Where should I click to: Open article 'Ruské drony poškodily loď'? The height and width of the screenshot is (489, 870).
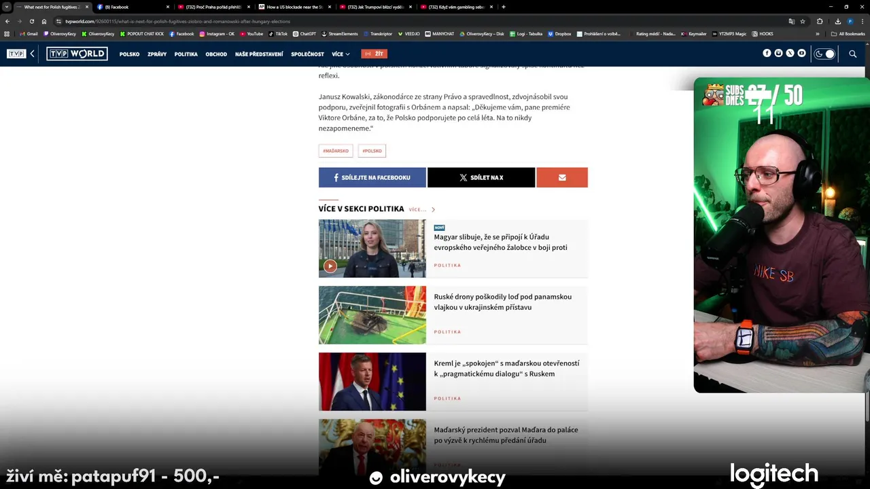click(x=503, y=302)
